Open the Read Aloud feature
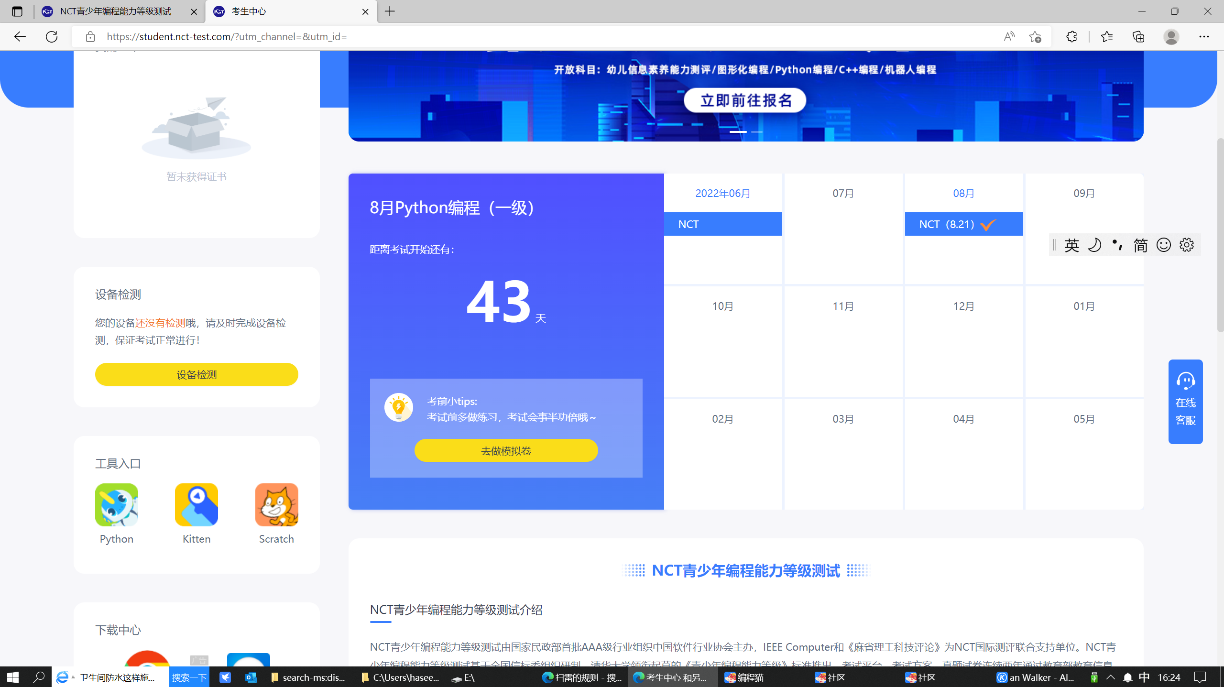 click(x=1009, y=36)
